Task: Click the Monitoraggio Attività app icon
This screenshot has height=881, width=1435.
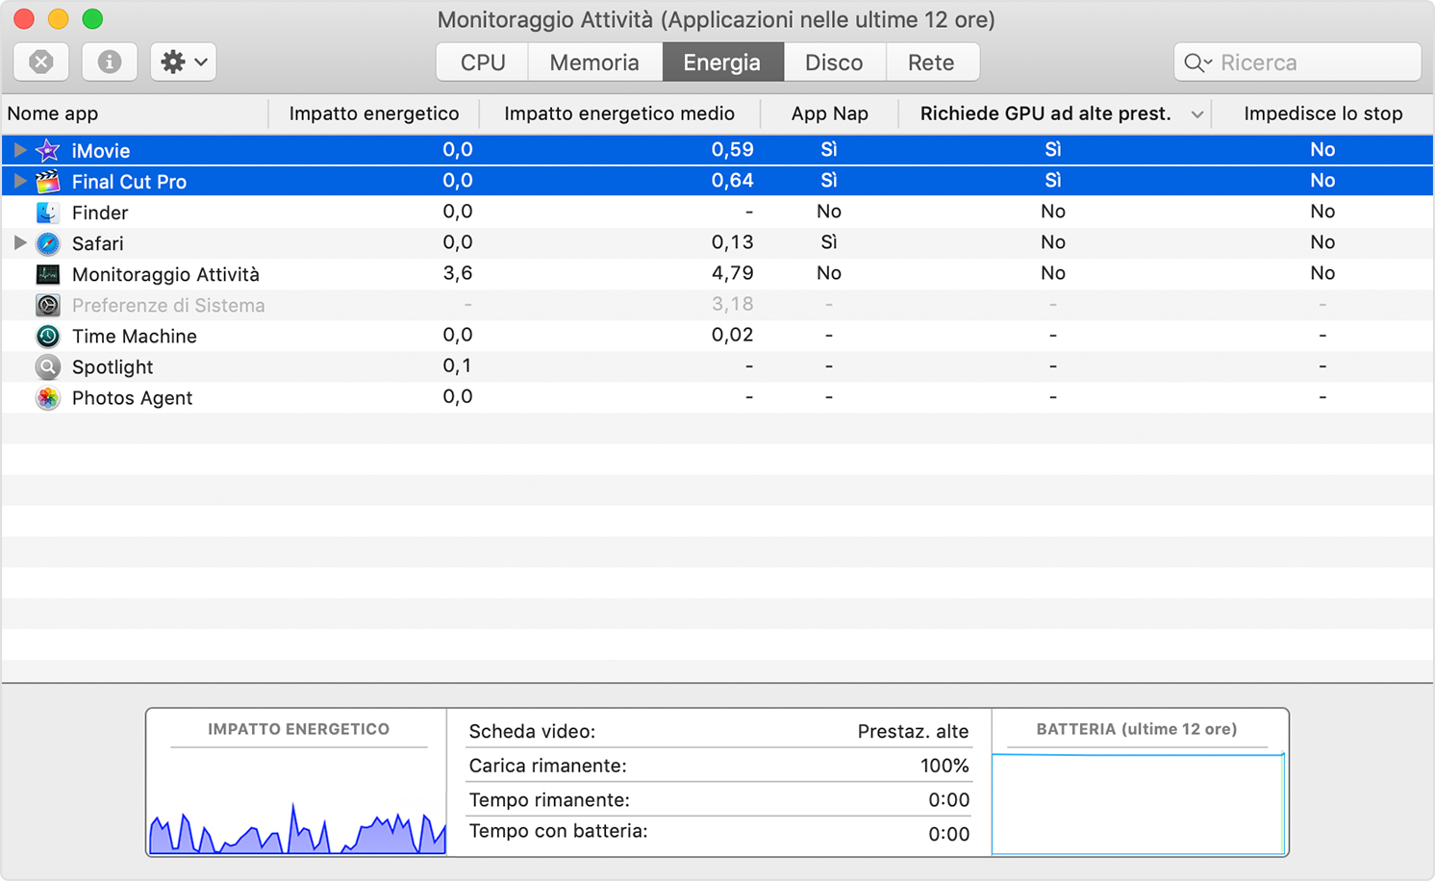Action: pyautogui.click(x=47, y=274)
